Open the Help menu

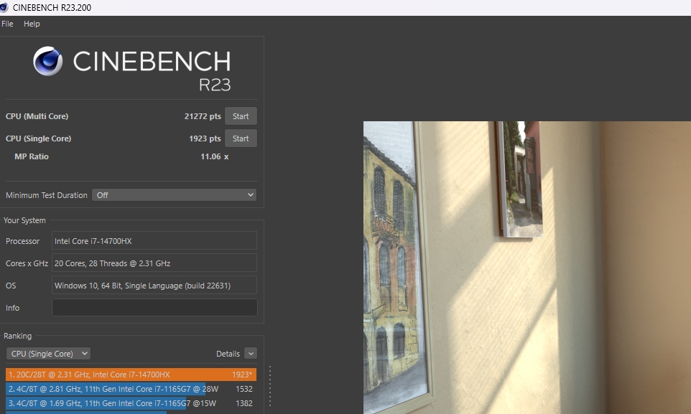[32, 24]
